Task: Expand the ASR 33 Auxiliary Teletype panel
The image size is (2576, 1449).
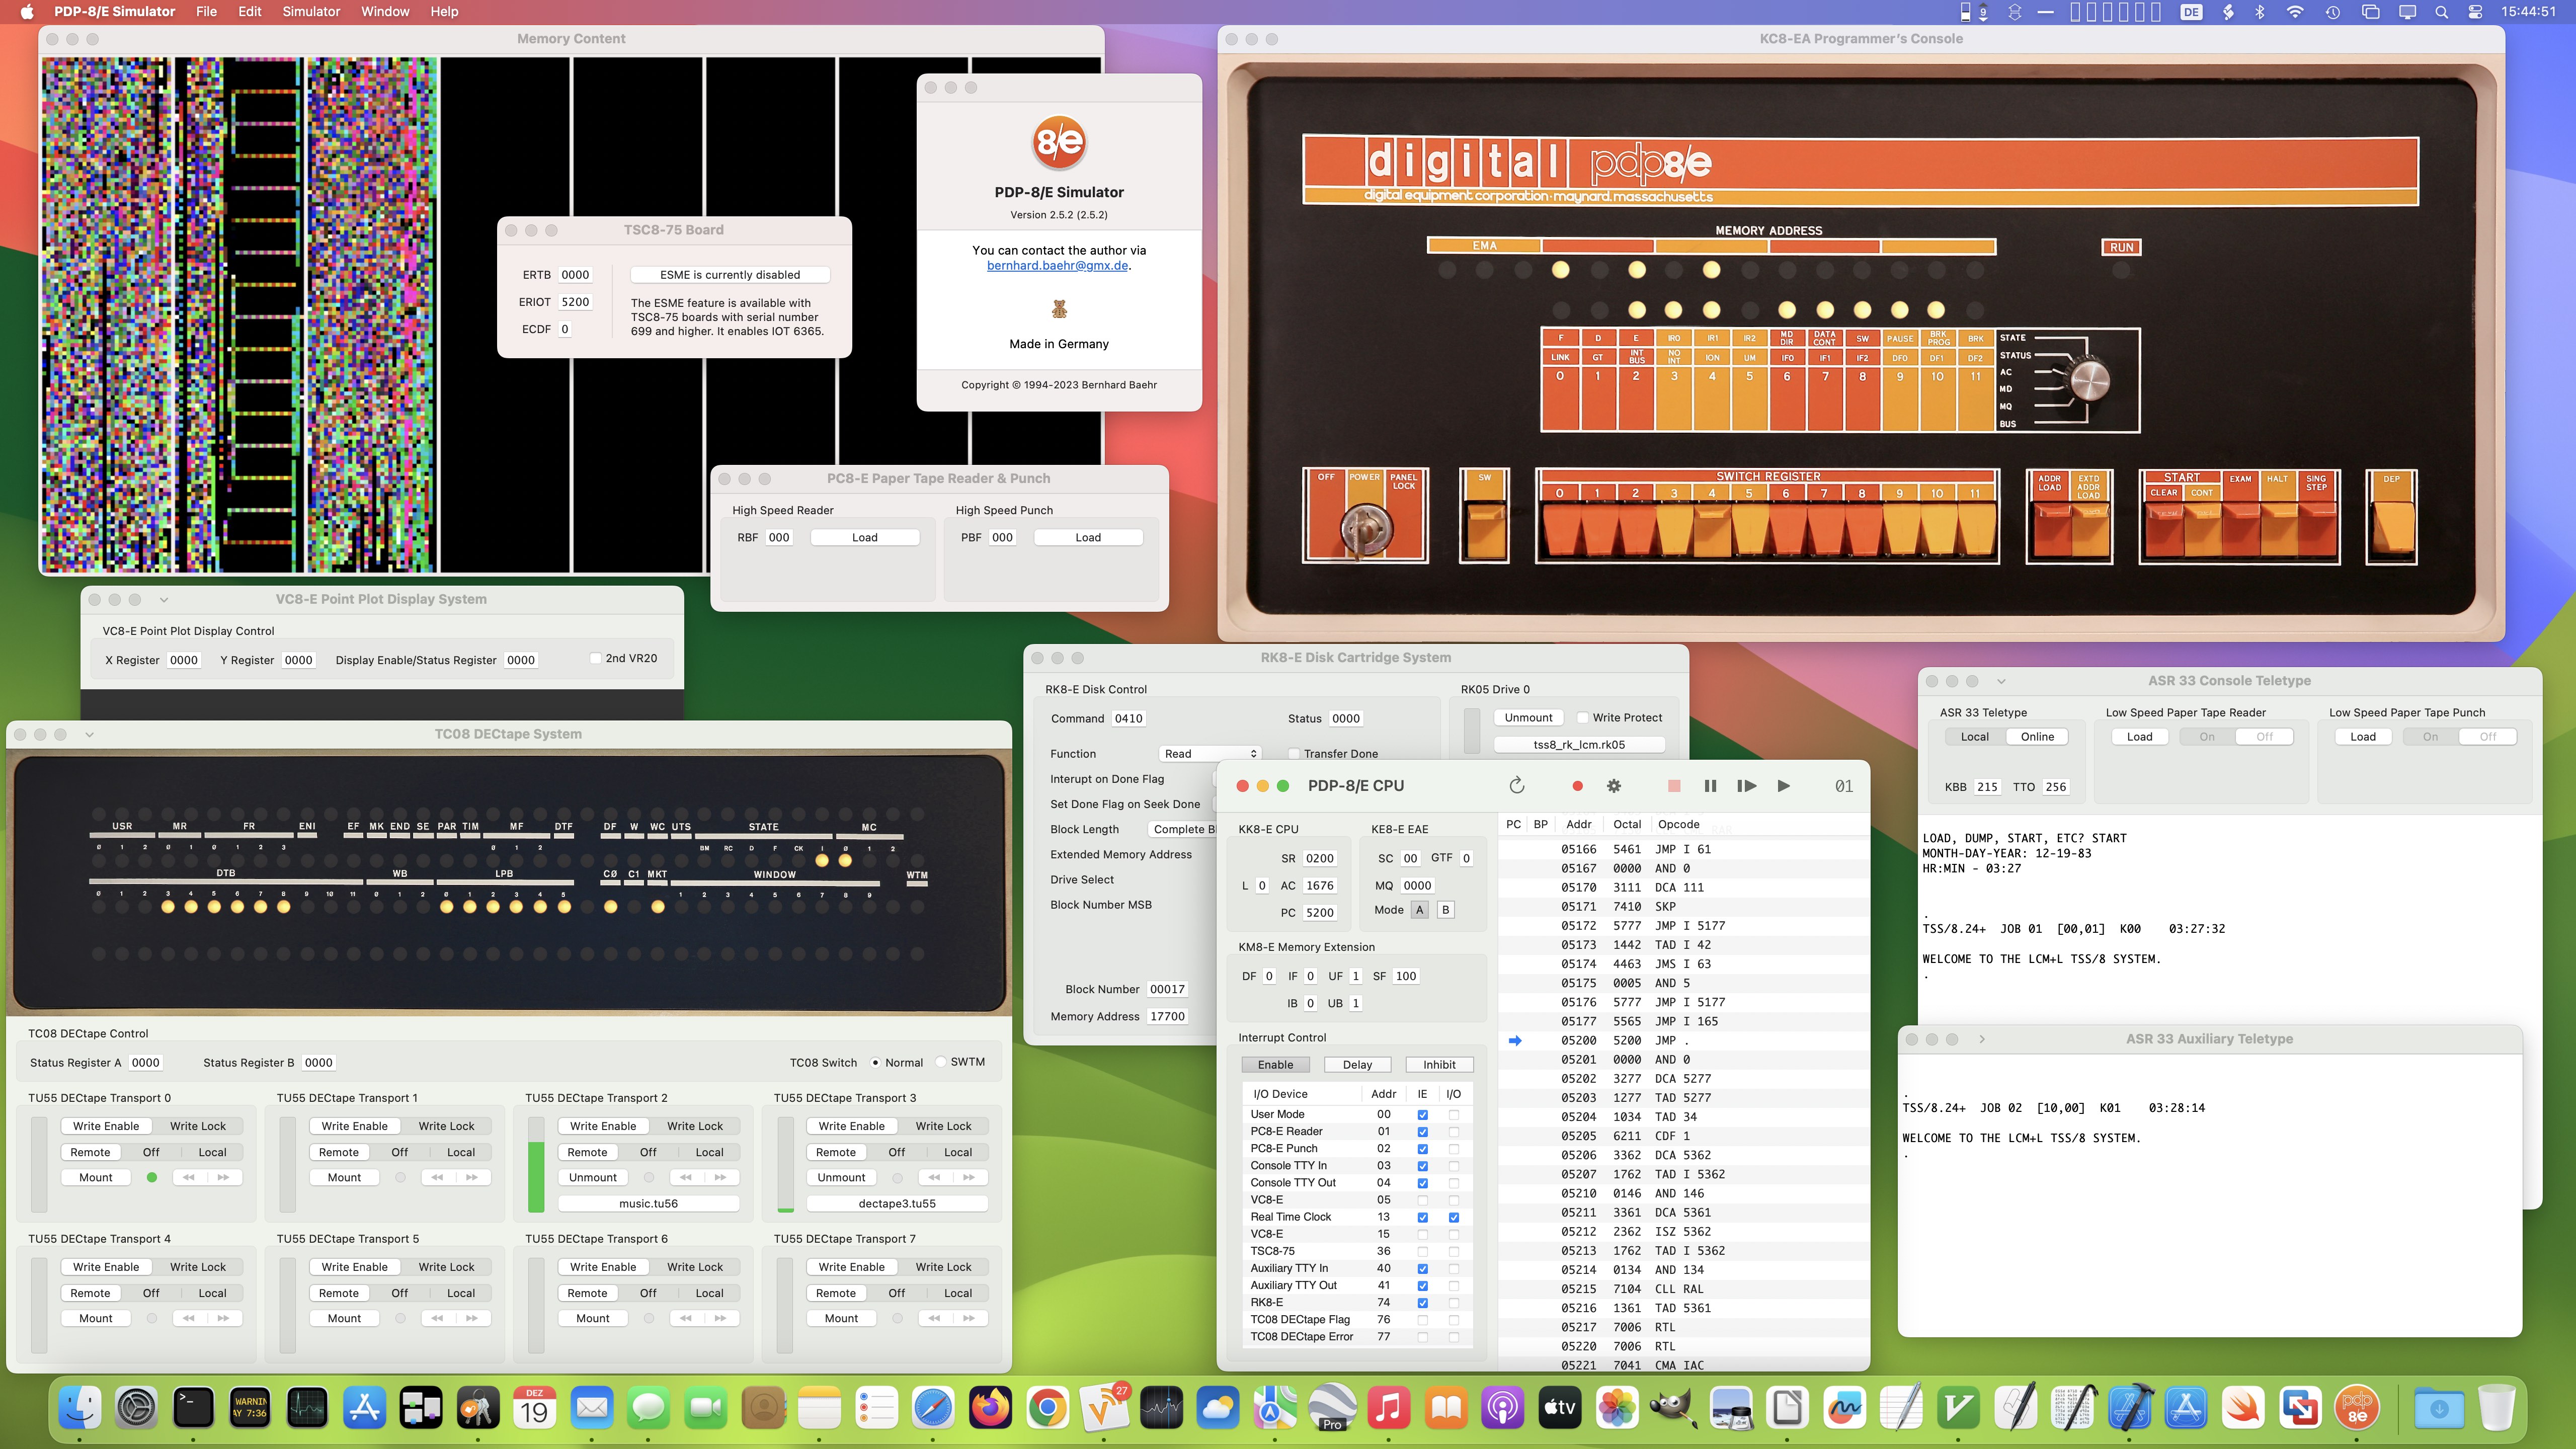Action: 1980,1039
